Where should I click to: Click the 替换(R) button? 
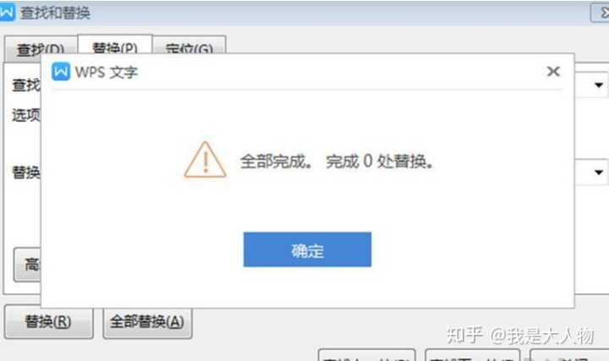click(x=48, y=322)
